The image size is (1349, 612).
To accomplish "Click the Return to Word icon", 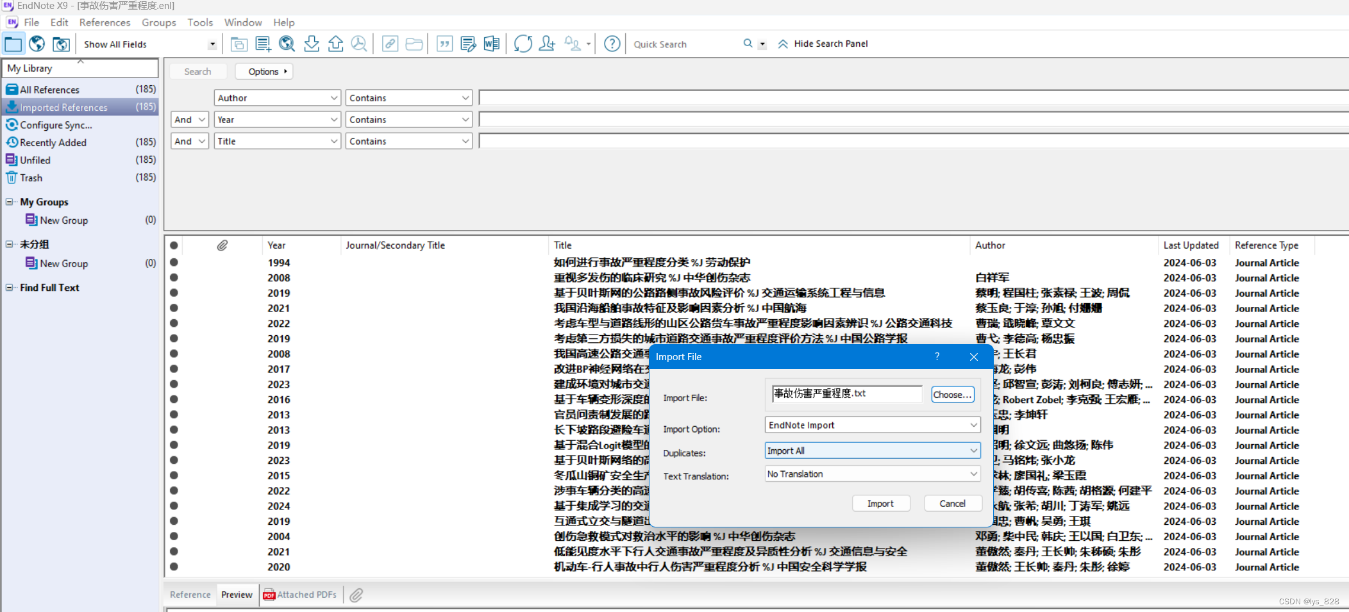I will 492,44.
